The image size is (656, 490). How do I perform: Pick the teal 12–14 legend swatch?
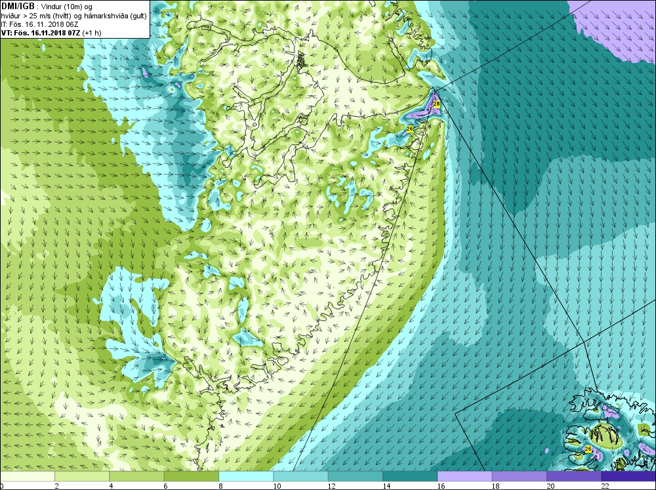tap(355, 476)
